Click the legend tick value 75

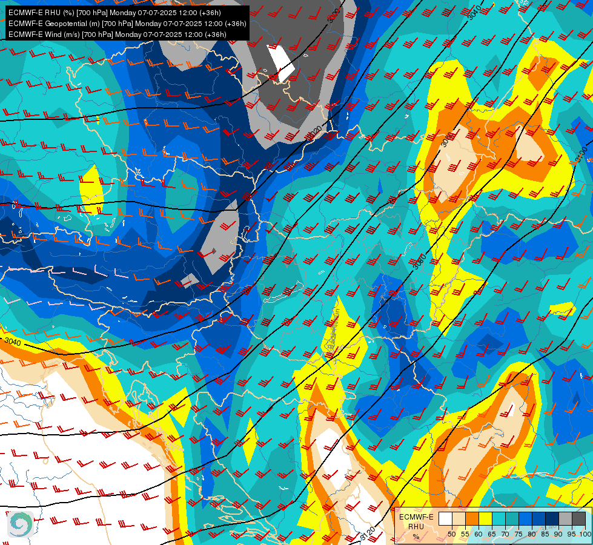coord(518,534)
